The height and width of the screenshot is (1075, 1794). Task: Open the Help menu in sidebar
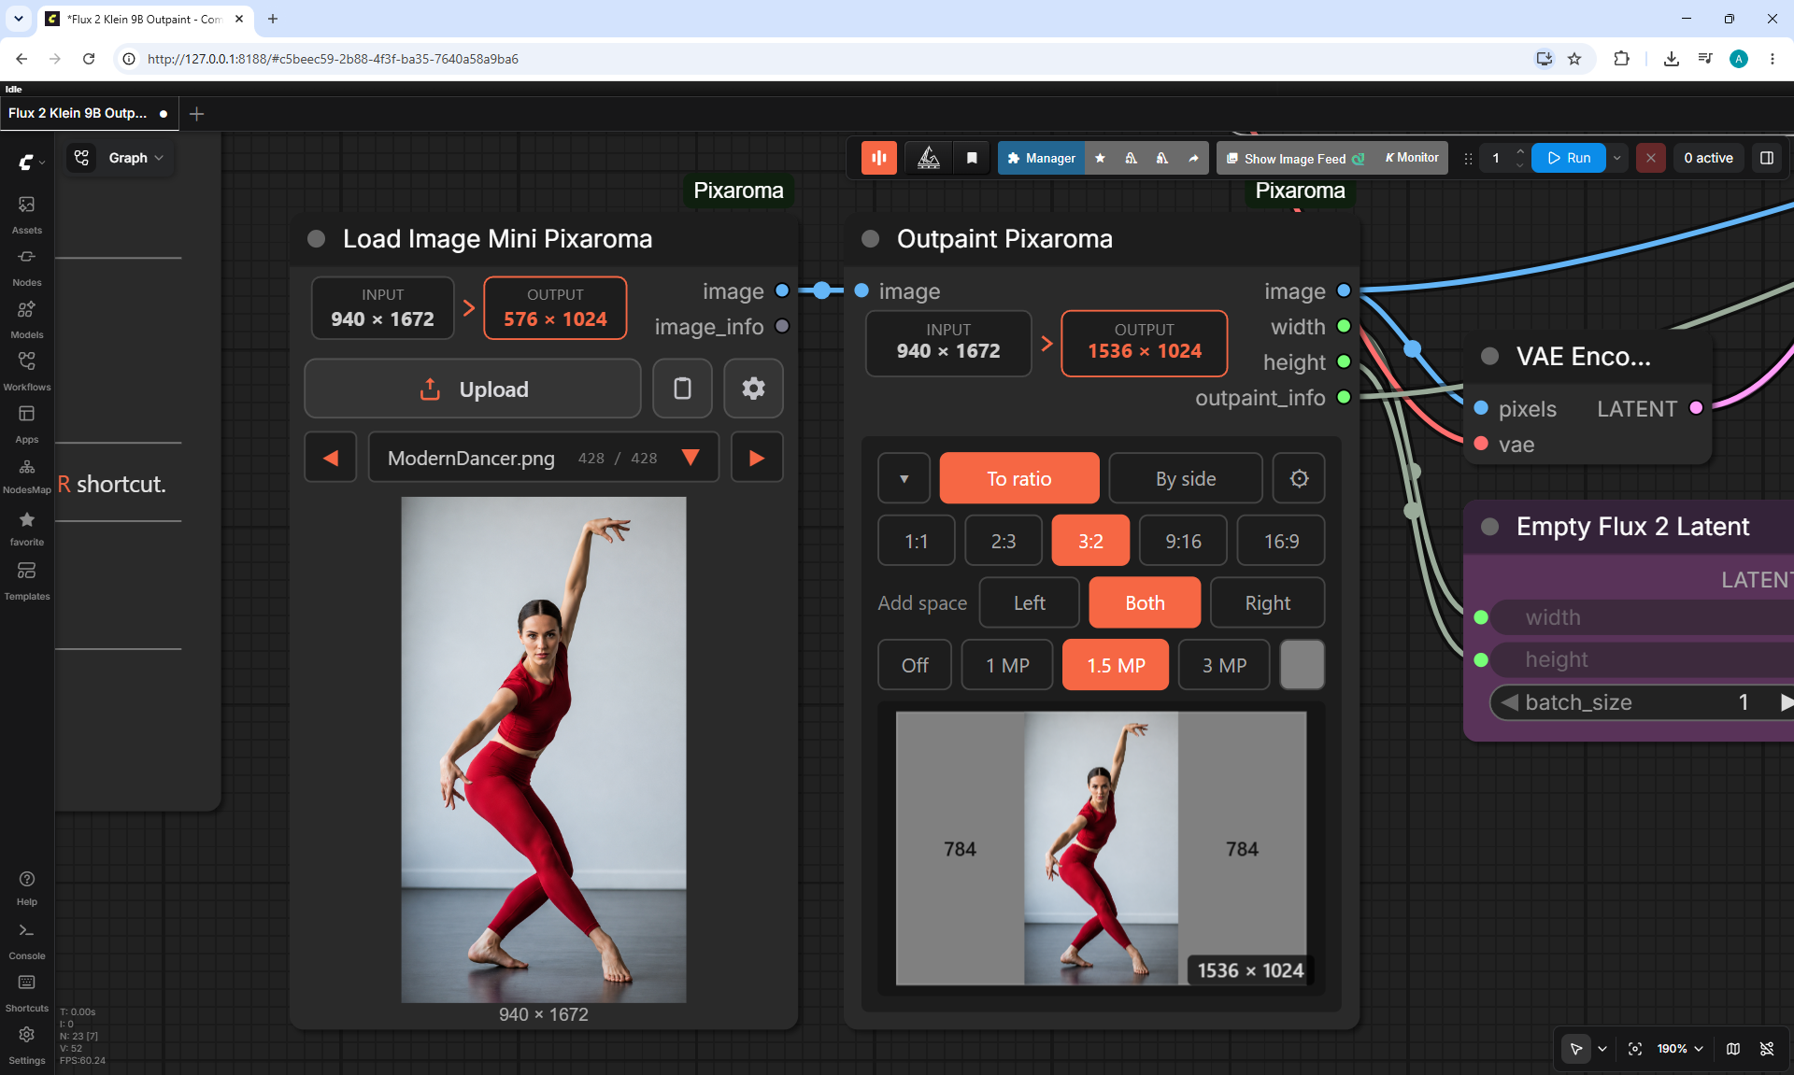[x=27, y=887]
